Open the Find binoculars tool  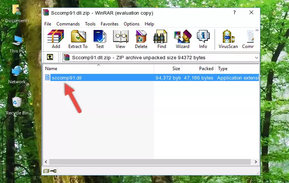(x=162, y=39)
